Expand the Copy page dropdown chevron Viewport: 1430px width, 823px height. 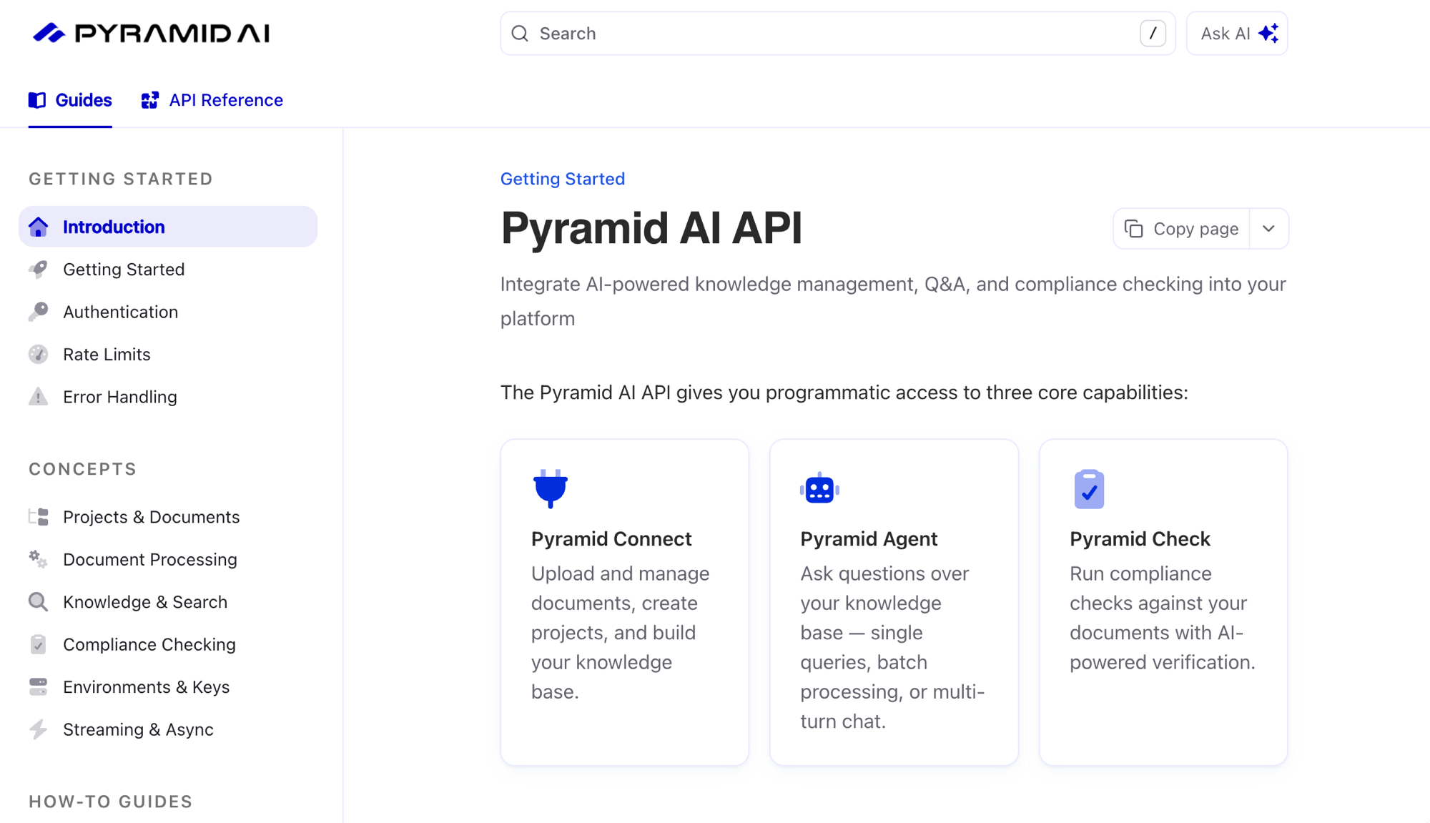(1269, 229)
